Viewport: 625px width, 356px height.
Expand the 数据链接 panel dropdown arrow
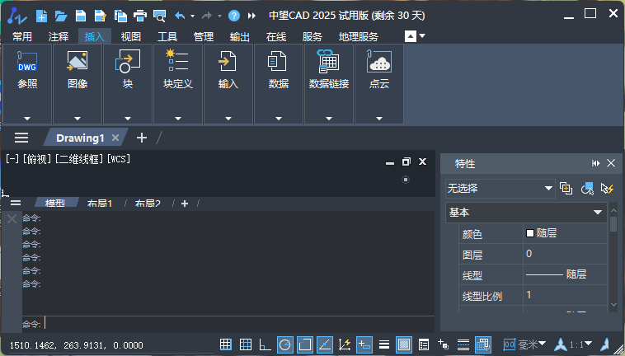pyautogui.click(x=328, y=119)
